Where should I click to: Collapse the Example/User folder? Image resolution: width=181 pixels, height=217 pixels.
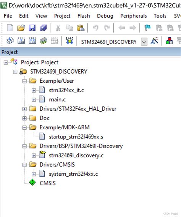[24, 81]
